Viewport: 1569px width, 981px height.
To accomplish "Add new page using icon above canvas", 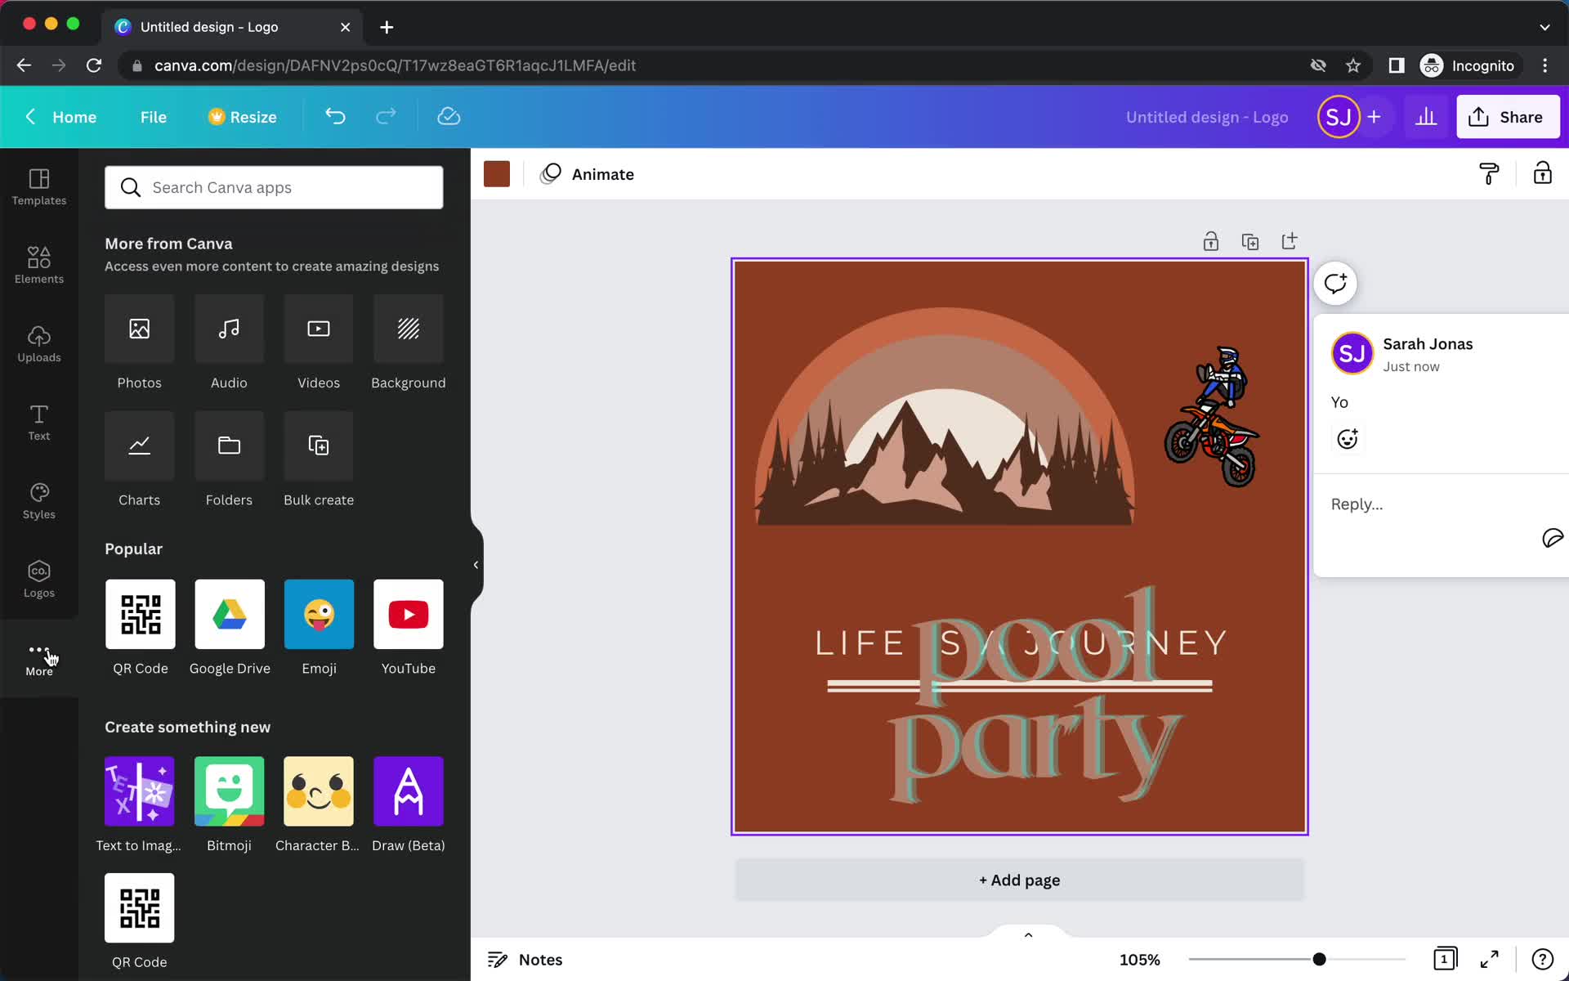I will (x=1290, y=241).
